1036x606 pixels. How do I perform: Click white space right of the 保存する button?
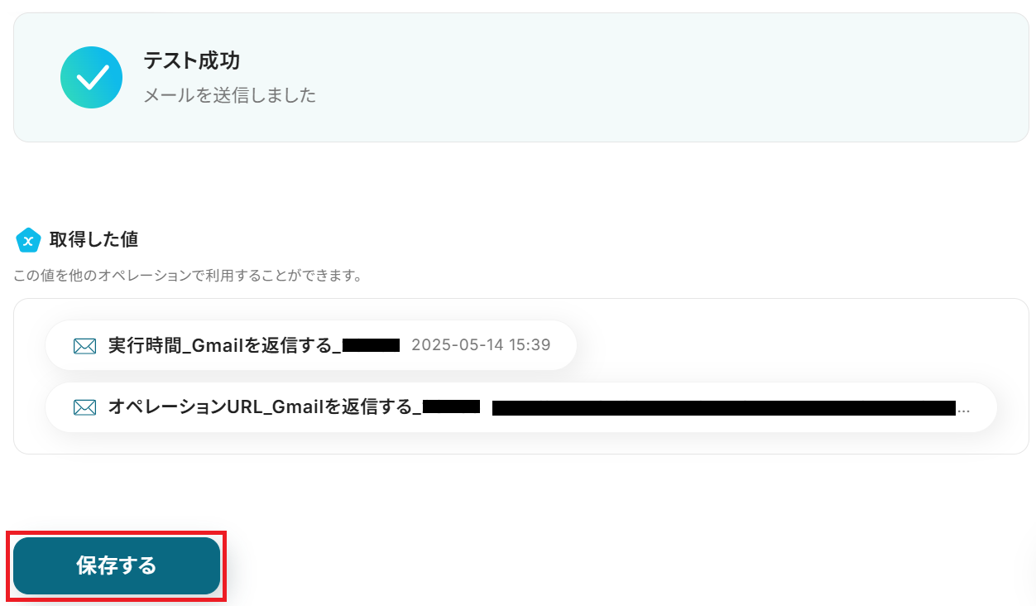[x=621, y=566]
